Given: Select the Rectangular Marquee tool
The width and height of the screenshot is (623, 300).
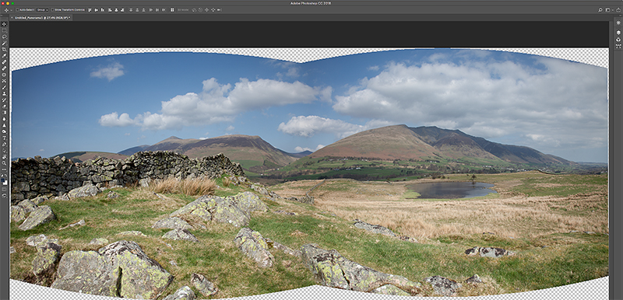Looking at the screenshot, I should [x=5, y=30].
